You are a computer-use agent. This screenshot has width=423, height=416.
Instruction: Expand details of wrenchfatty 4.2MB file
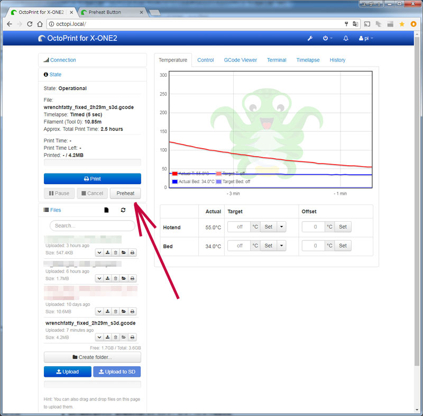pyautogui.click(x=99, y=337)
